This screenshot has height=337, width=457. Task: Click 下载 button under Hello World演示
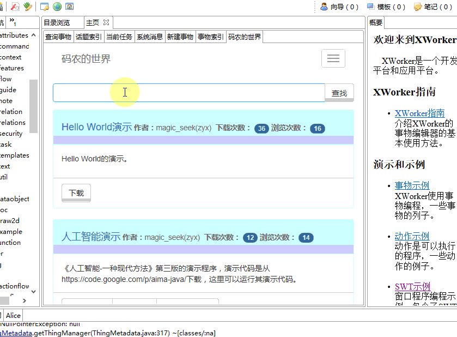click(76, 193)
